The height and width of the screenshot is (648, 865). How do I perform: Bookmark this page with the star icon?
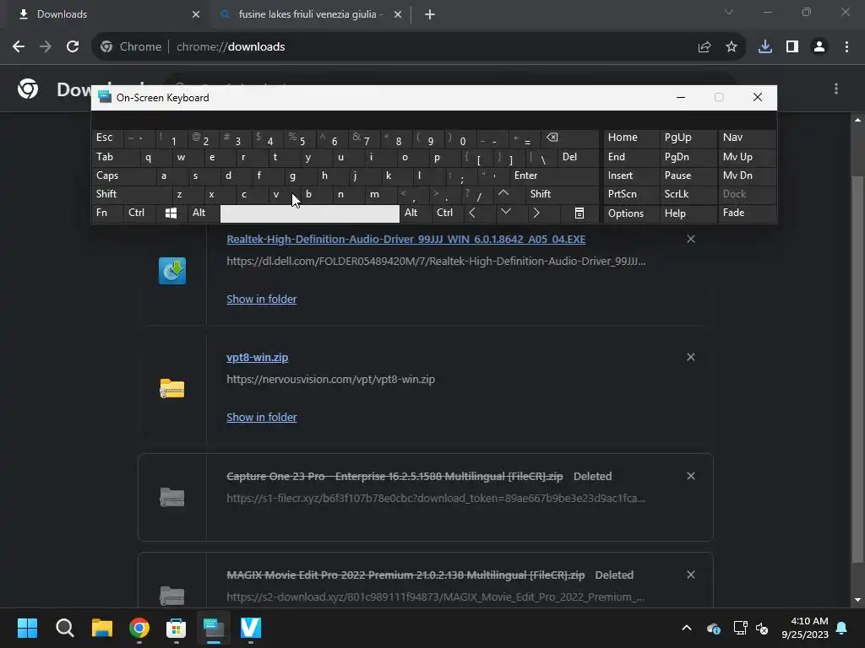732,47
